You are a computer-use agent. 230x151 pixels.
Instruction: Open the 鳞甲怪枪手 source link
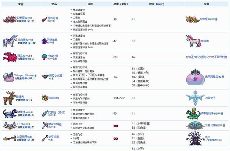pyautogui.click(x=207, y=113)
